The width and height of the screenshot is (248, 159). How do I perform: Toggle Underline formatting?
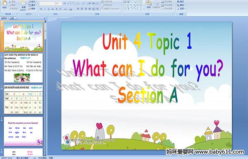pyautogui.click(x=48, y=9)
